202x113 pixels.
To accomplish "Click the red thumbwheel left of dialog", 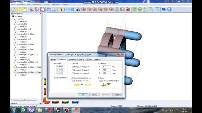I will [x=45, y=92].
